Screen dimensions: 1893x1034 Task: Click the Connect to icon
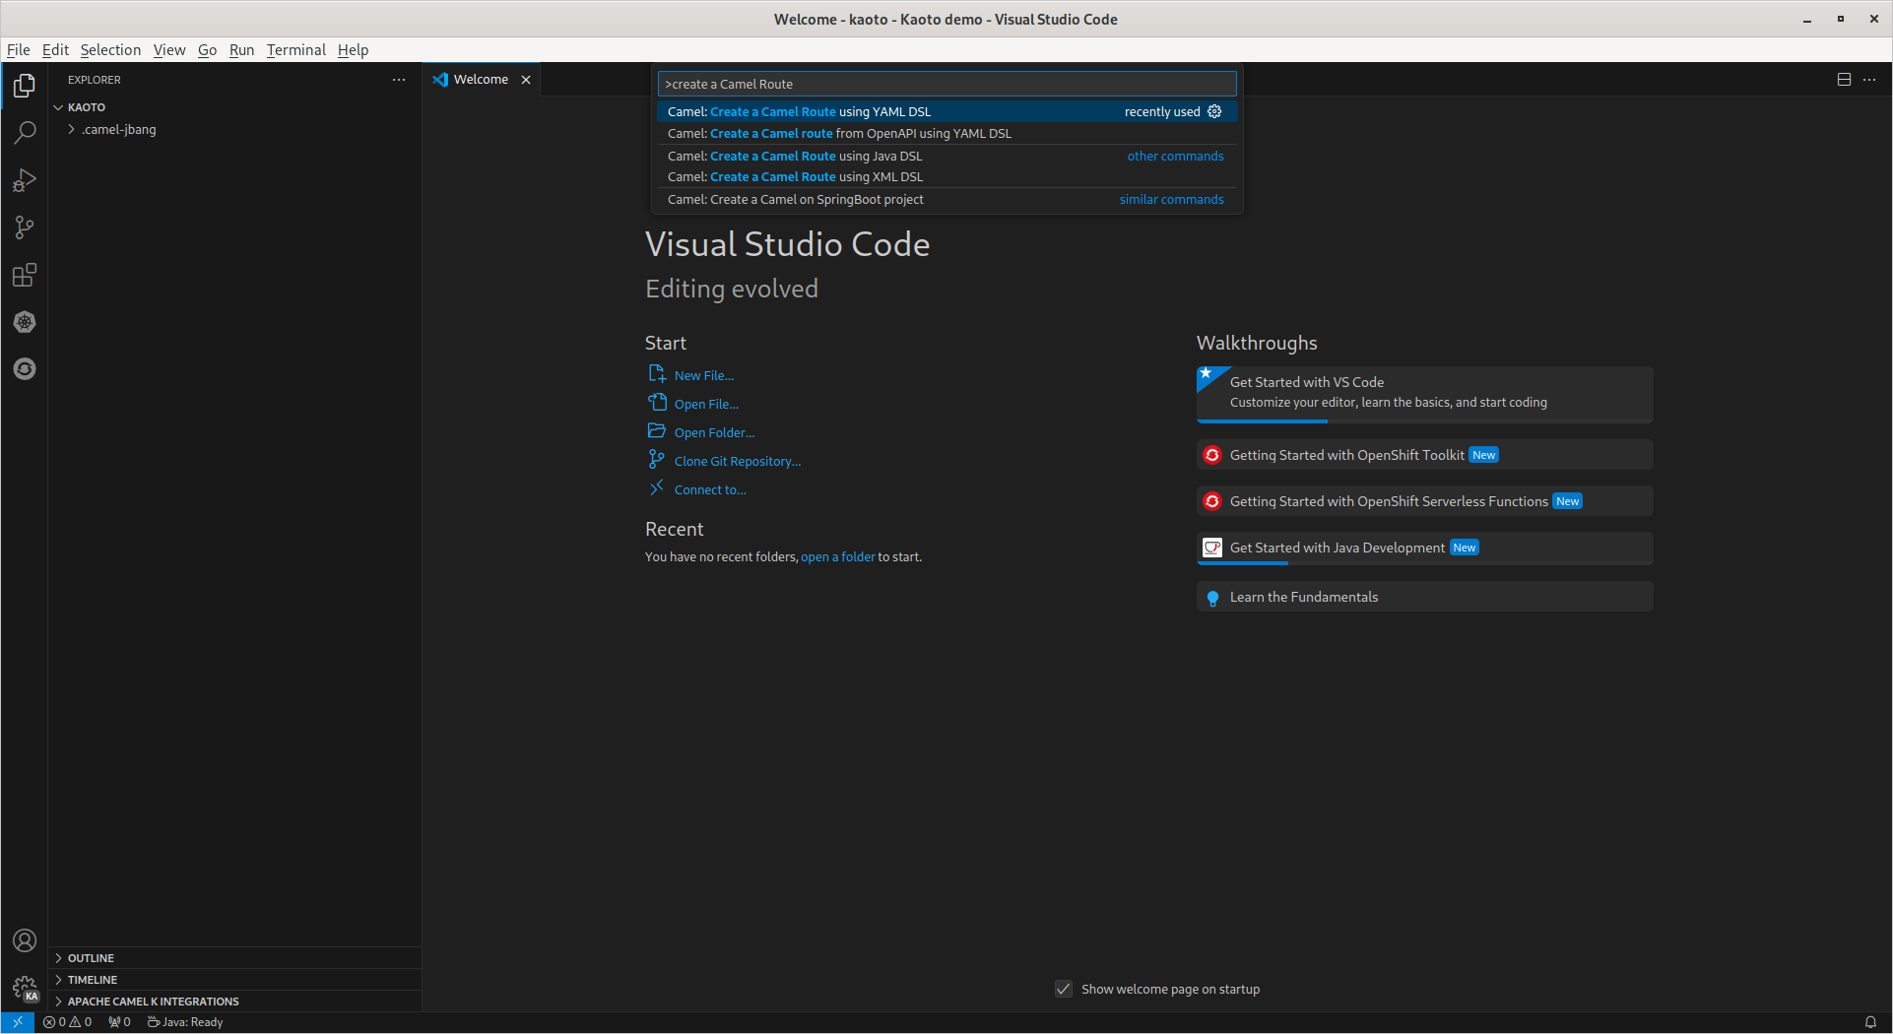click(x=657, y=488)
